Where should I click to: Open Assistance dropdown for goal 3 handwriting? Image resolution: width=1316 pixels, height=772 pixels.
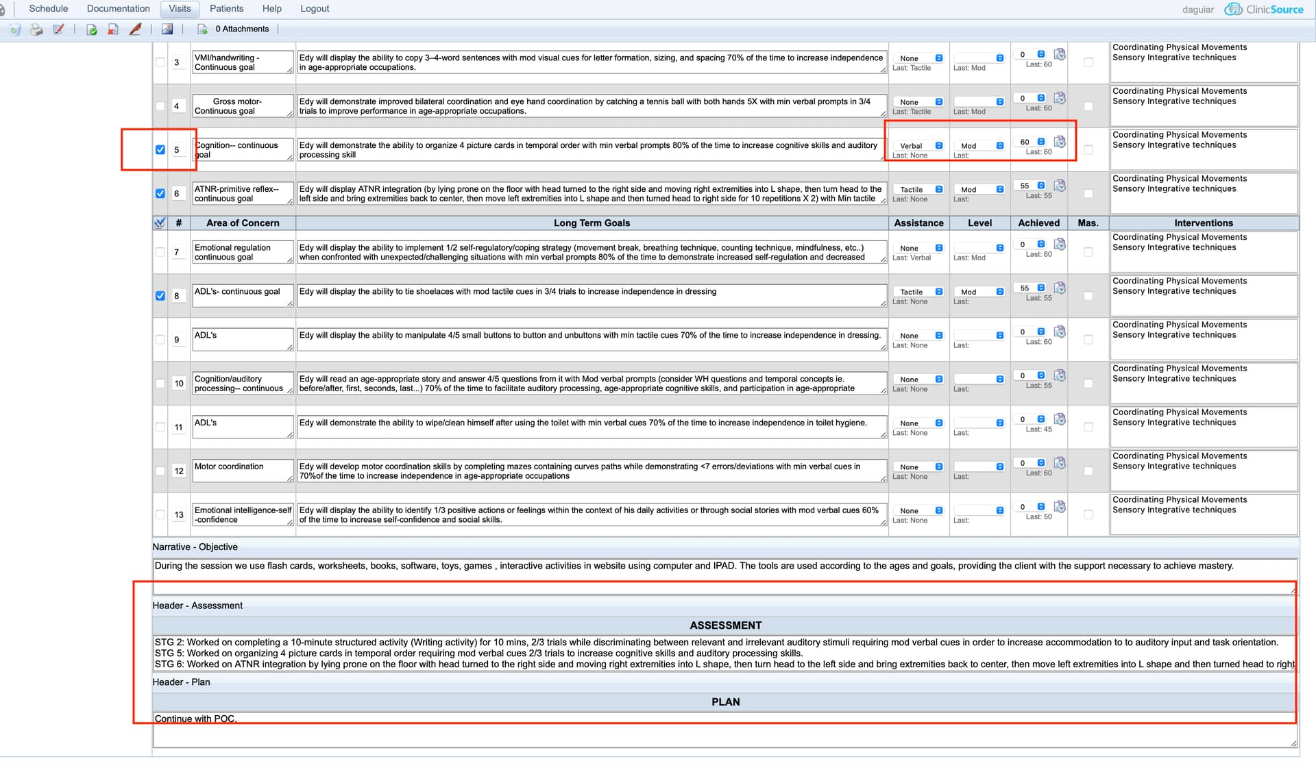coord(918,58)
